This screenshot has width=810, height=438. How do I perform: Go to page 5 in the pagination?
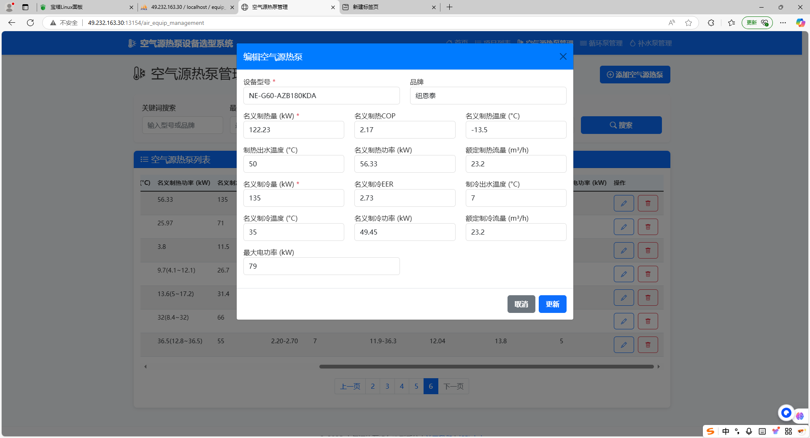[x=416, y=386]
